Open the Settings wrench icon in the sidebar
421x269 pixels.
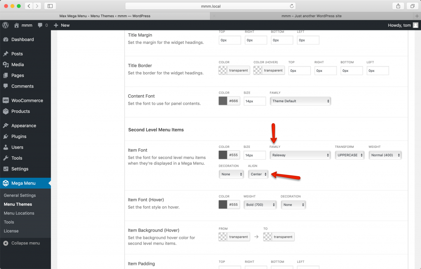point(7,169)
